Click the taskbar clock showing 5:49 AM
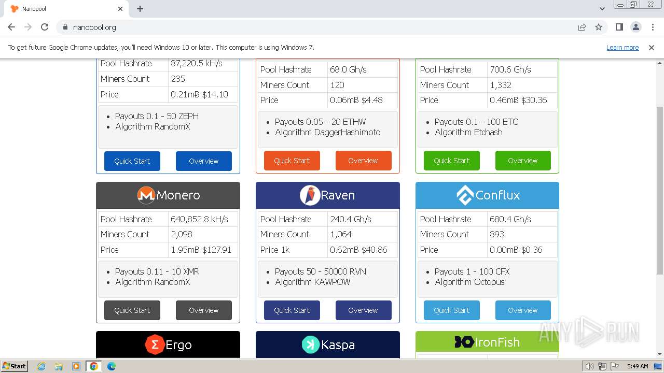The height and width of the screenshot is (373, 664). pyautogui.click(x=638, y=366)
